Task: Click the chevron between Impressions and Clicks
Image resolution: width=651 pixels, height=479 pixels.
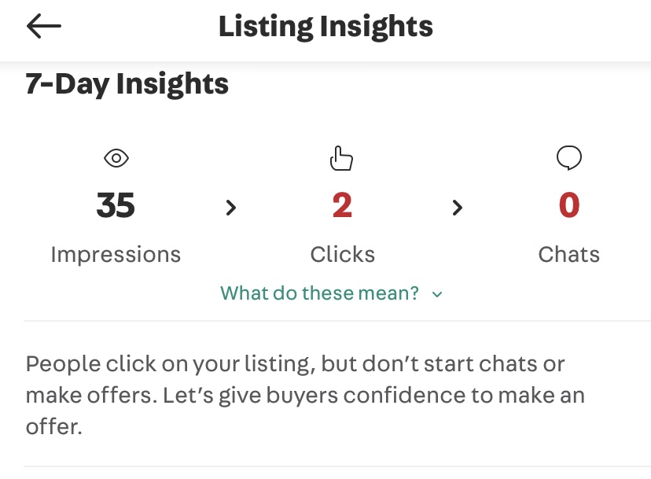Action: 231,208
